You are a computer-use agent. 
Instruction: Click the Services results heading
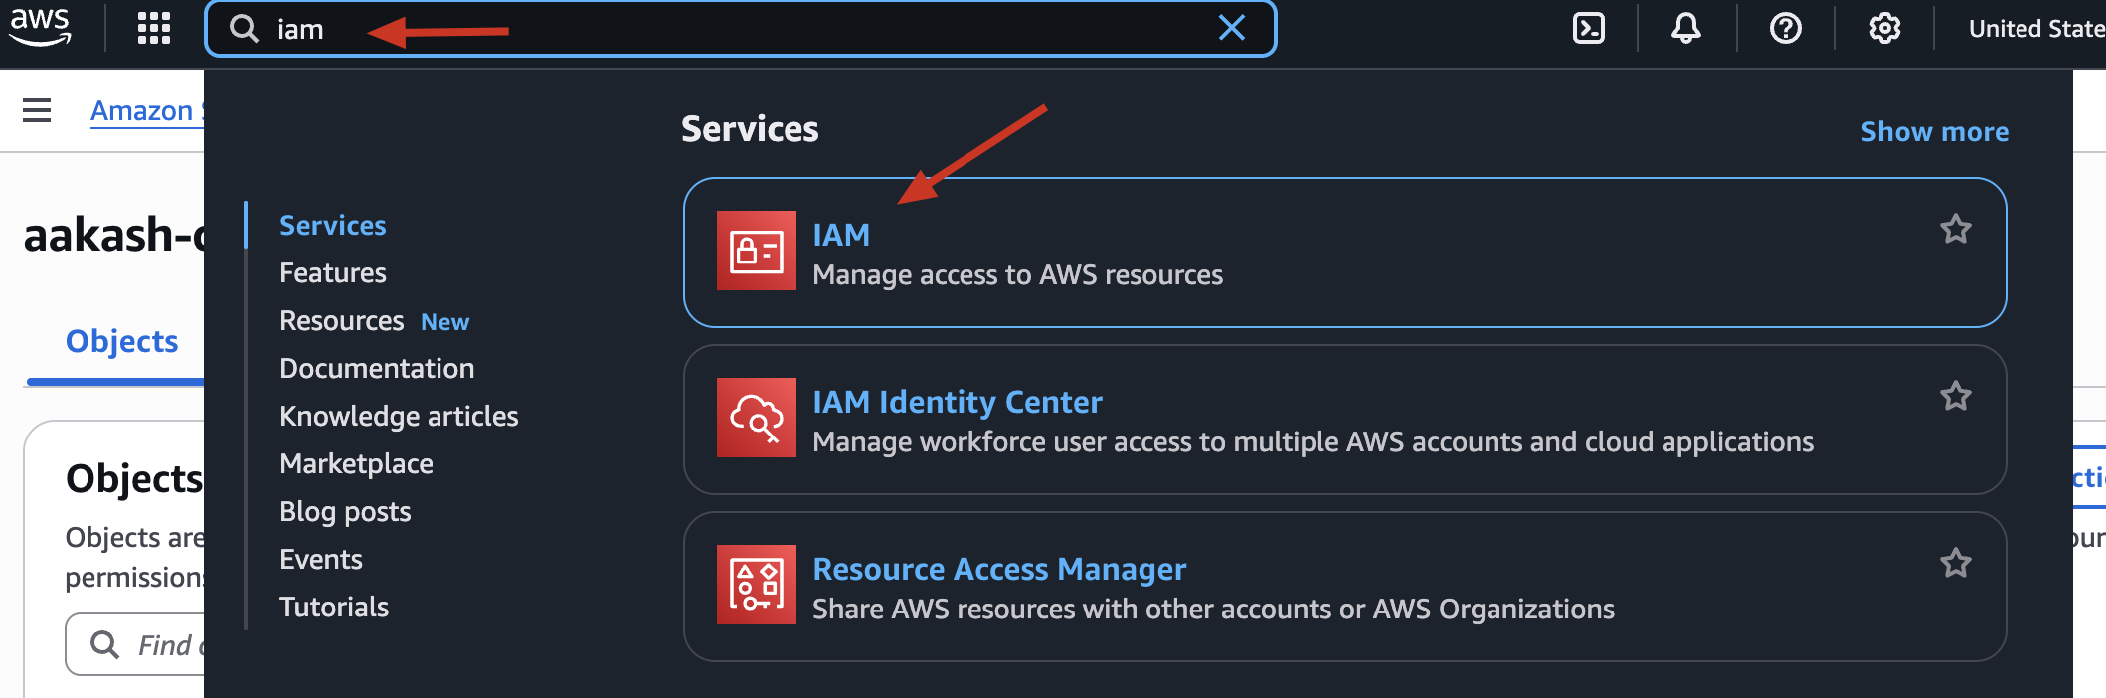(x=750, y=129)
